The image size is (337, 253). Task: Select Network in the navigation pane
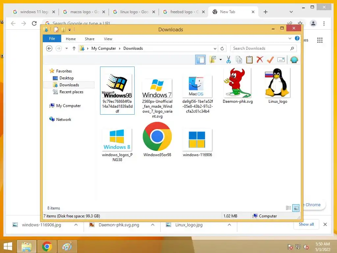pos(64,119)
